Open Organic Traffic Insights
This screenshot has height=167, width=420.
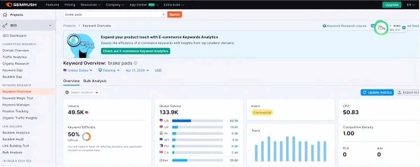20,118
